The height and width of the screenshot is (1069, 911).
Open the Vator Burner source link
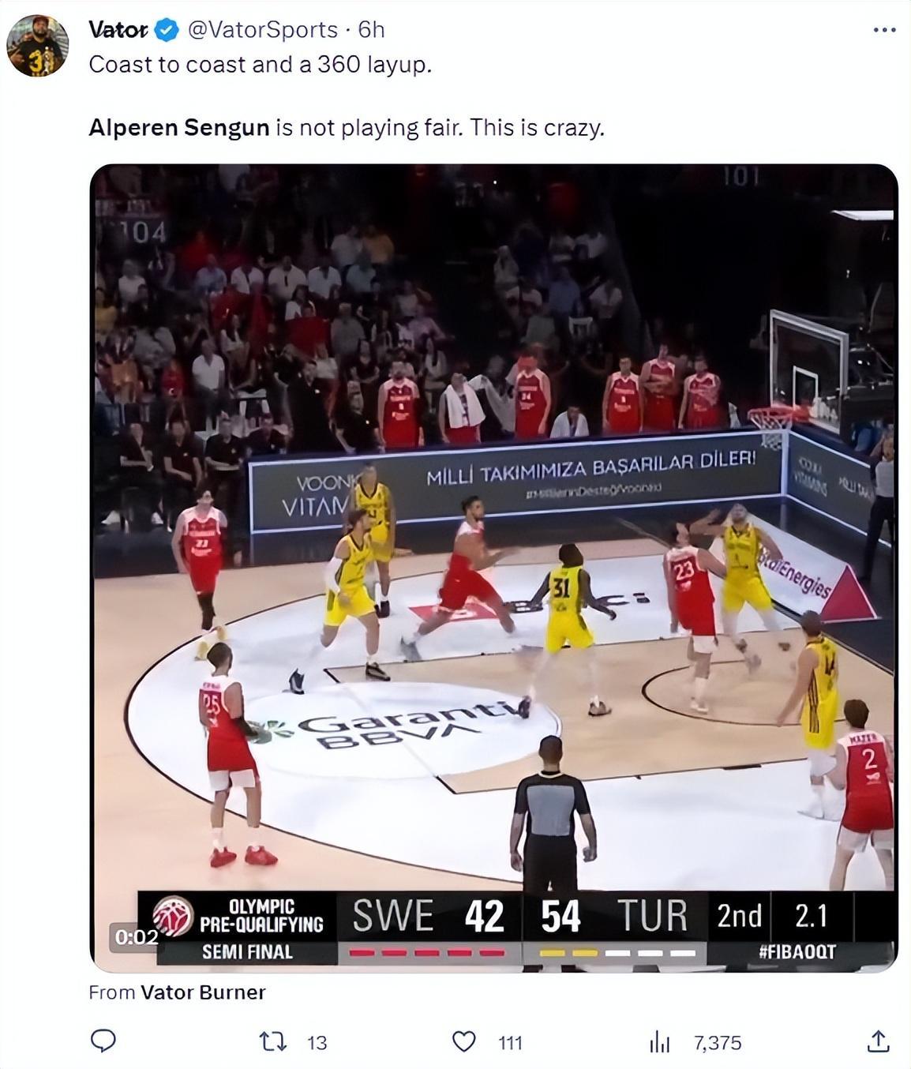pyautogui.click(x=203, y=992)
